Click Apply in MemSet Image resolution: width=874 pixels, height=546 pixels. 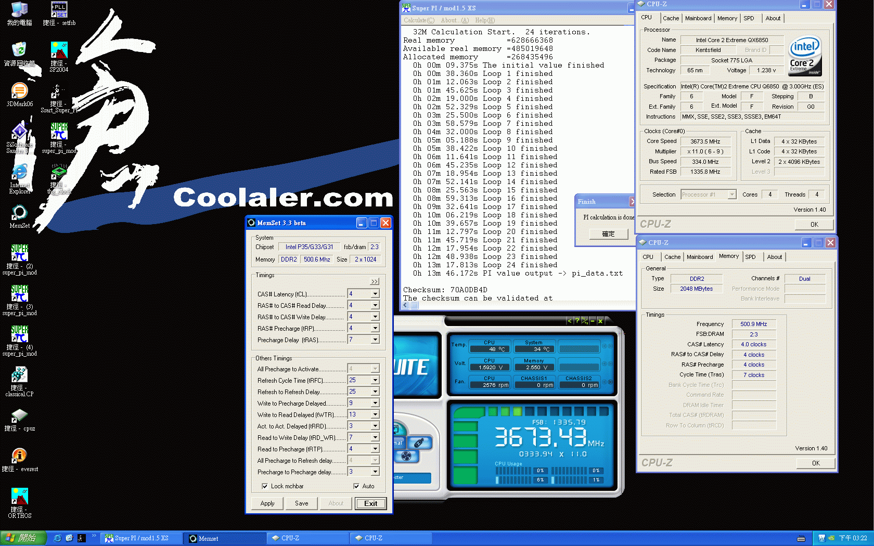tap(267, 503)
